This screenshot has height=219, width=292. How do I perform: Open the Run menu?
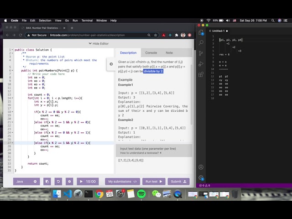click(x=75, y=21)
